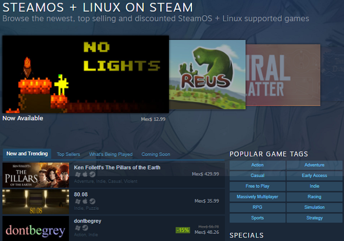The width and height of the screenshot is (344, 241).
Task: Select the Coming Soon tab
Action: 156,154
